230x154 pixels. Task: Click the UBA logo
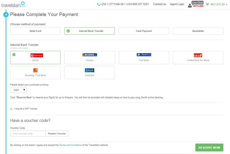pyautogui.click(x=198, y=55)
